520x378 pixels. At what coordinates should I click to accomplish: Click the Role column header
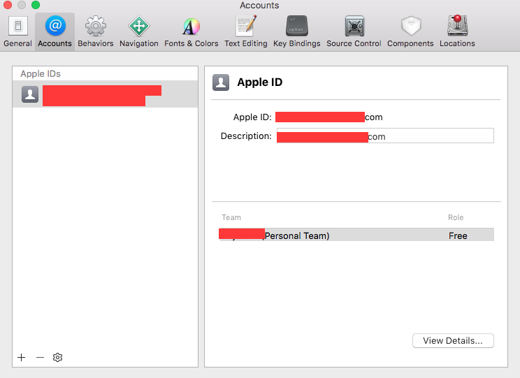[456, 217]
